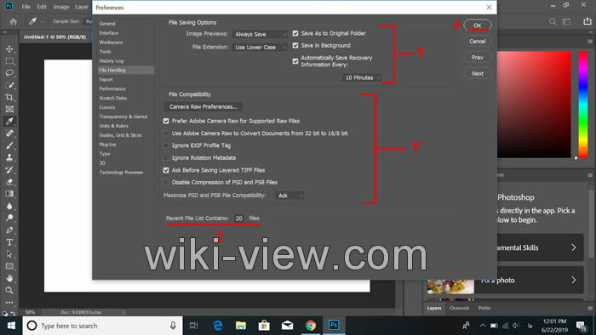This screenshot has height=335, width=596.
Task: Toggle Automatically Save Recovery Information checkbox
Action: coord(295,61)
